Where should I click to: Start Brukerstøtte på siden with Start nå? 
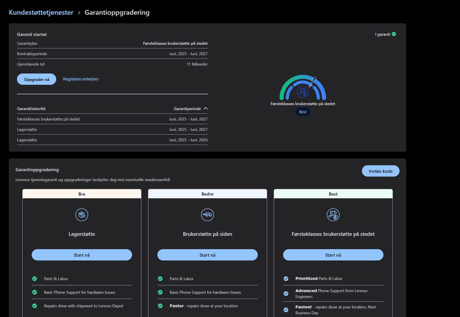pos(207,255)
